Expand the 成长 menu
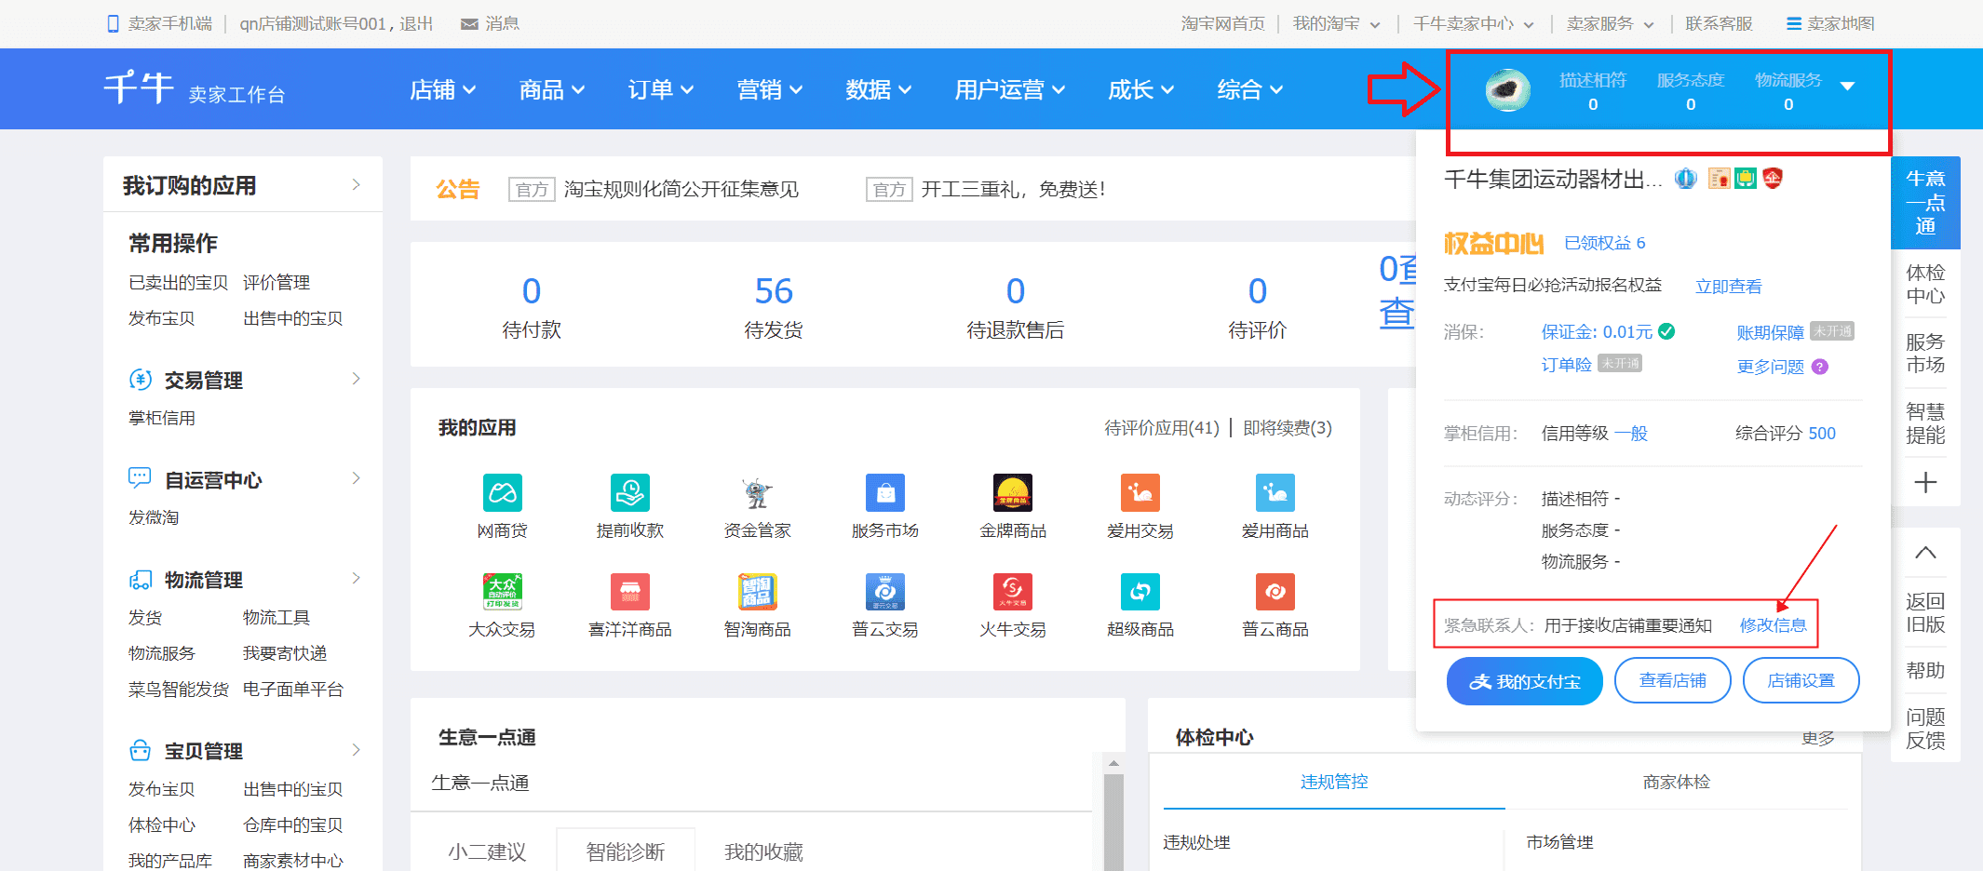 point(1141,90)
